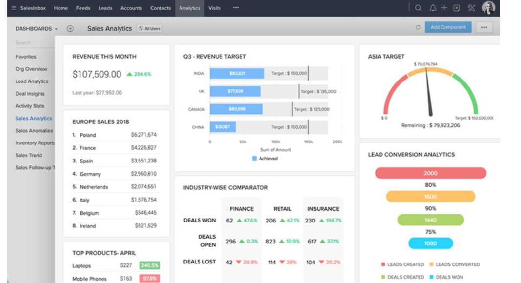Open the search icon in top bar

[418, 8]
